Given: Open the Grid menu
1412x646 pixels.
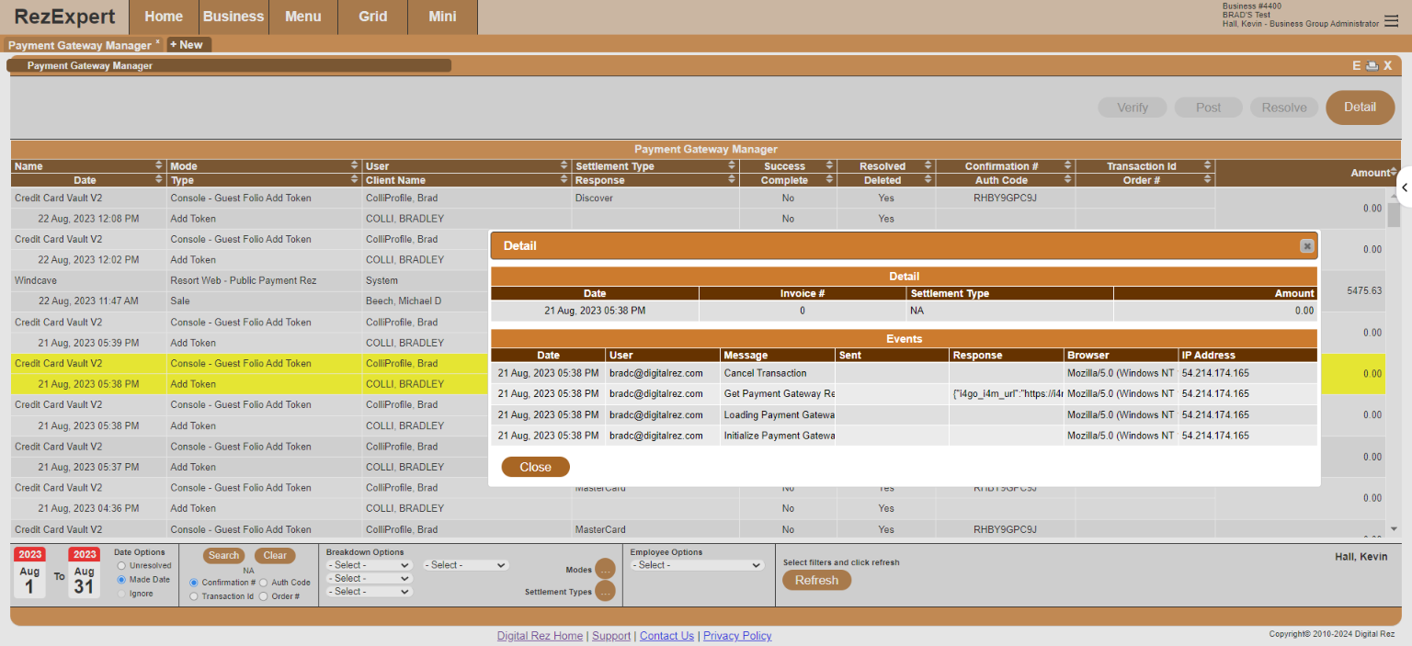Looking at the screenshot, I should [373, 17].
